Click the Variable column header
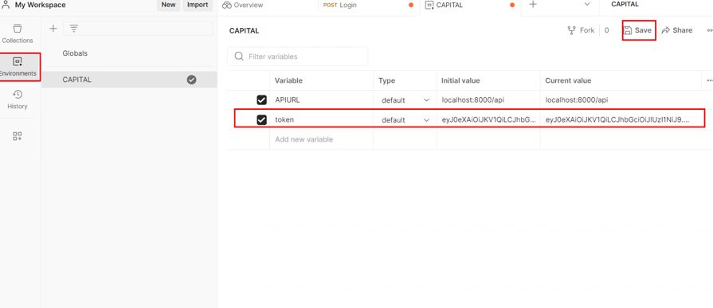This screenshot has height=308, width=713. [x=288, y=80]
